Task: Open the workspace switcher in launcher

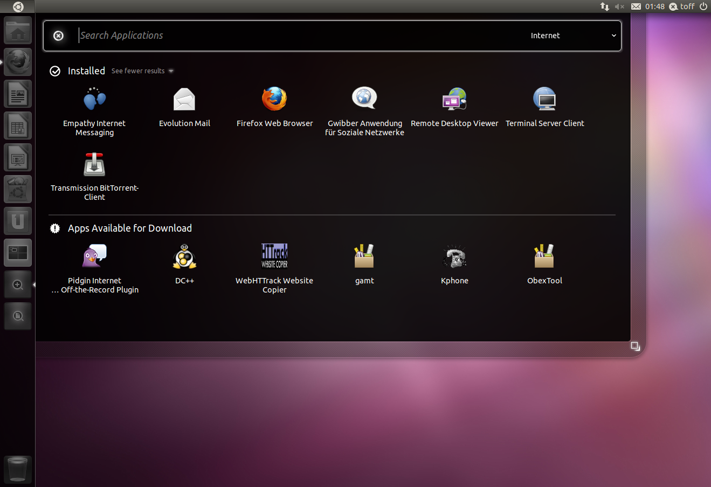Action: [x=18, y=253]
